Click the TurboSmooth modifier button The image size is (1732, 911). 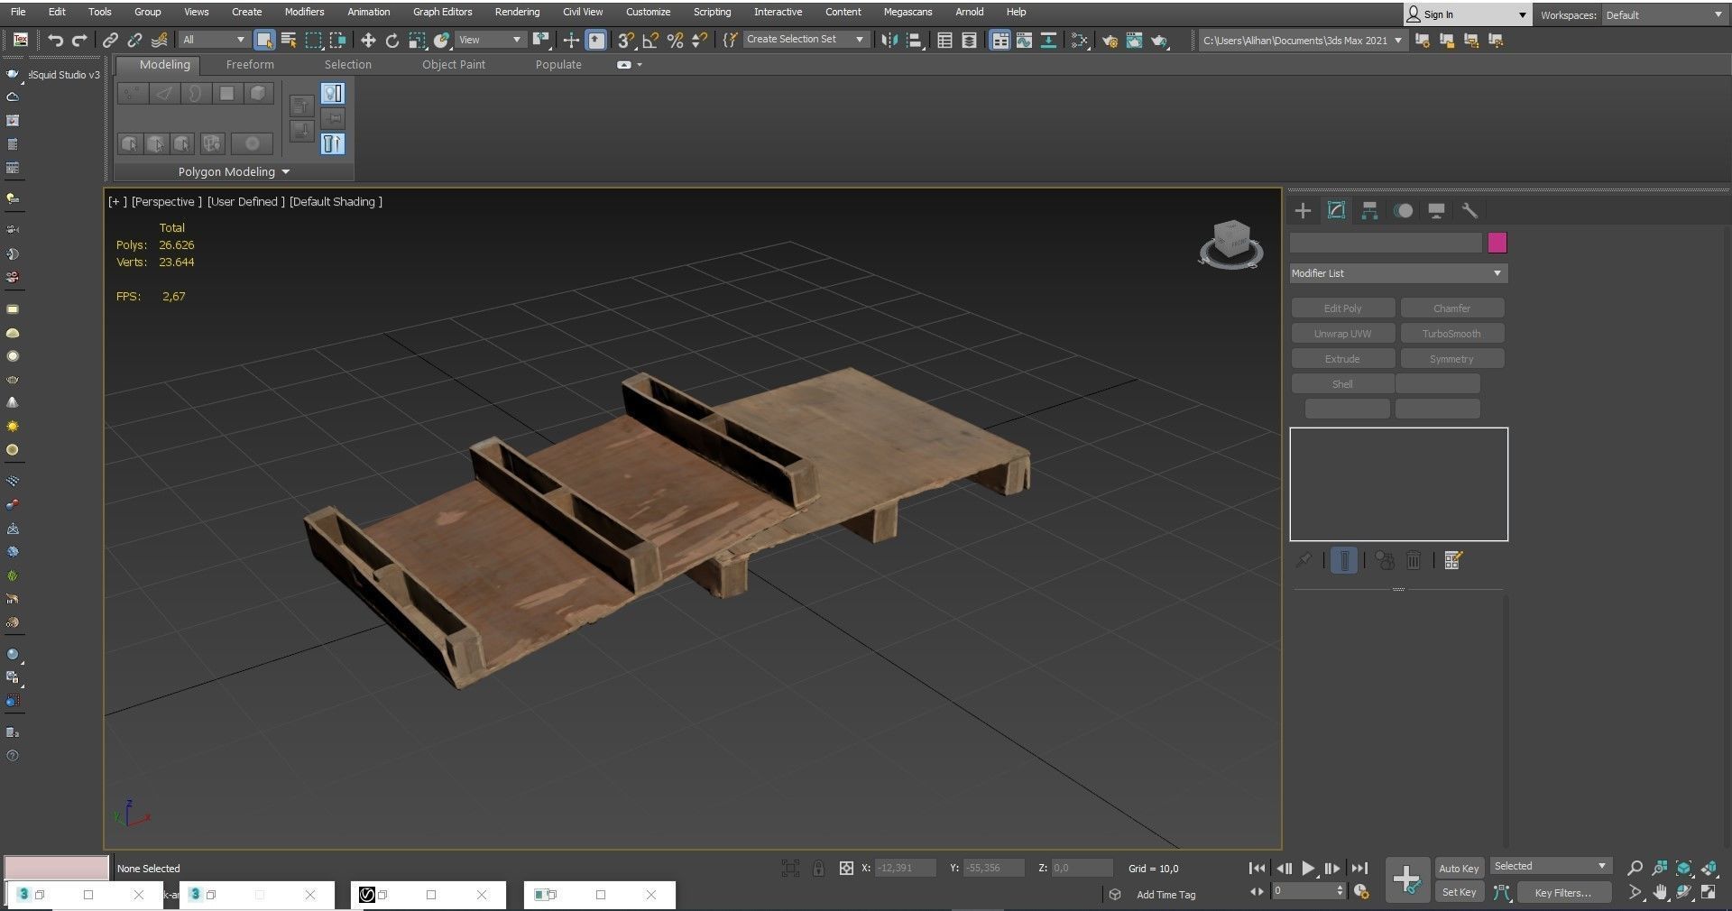coord(1451,334)
